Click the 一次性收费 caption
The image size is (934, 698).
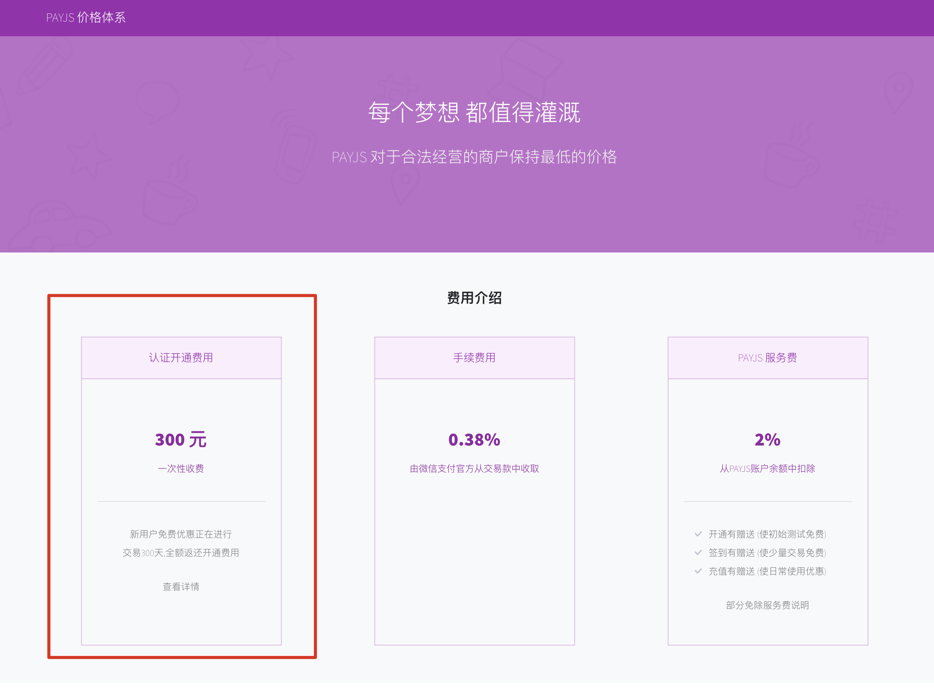(181, 468)
